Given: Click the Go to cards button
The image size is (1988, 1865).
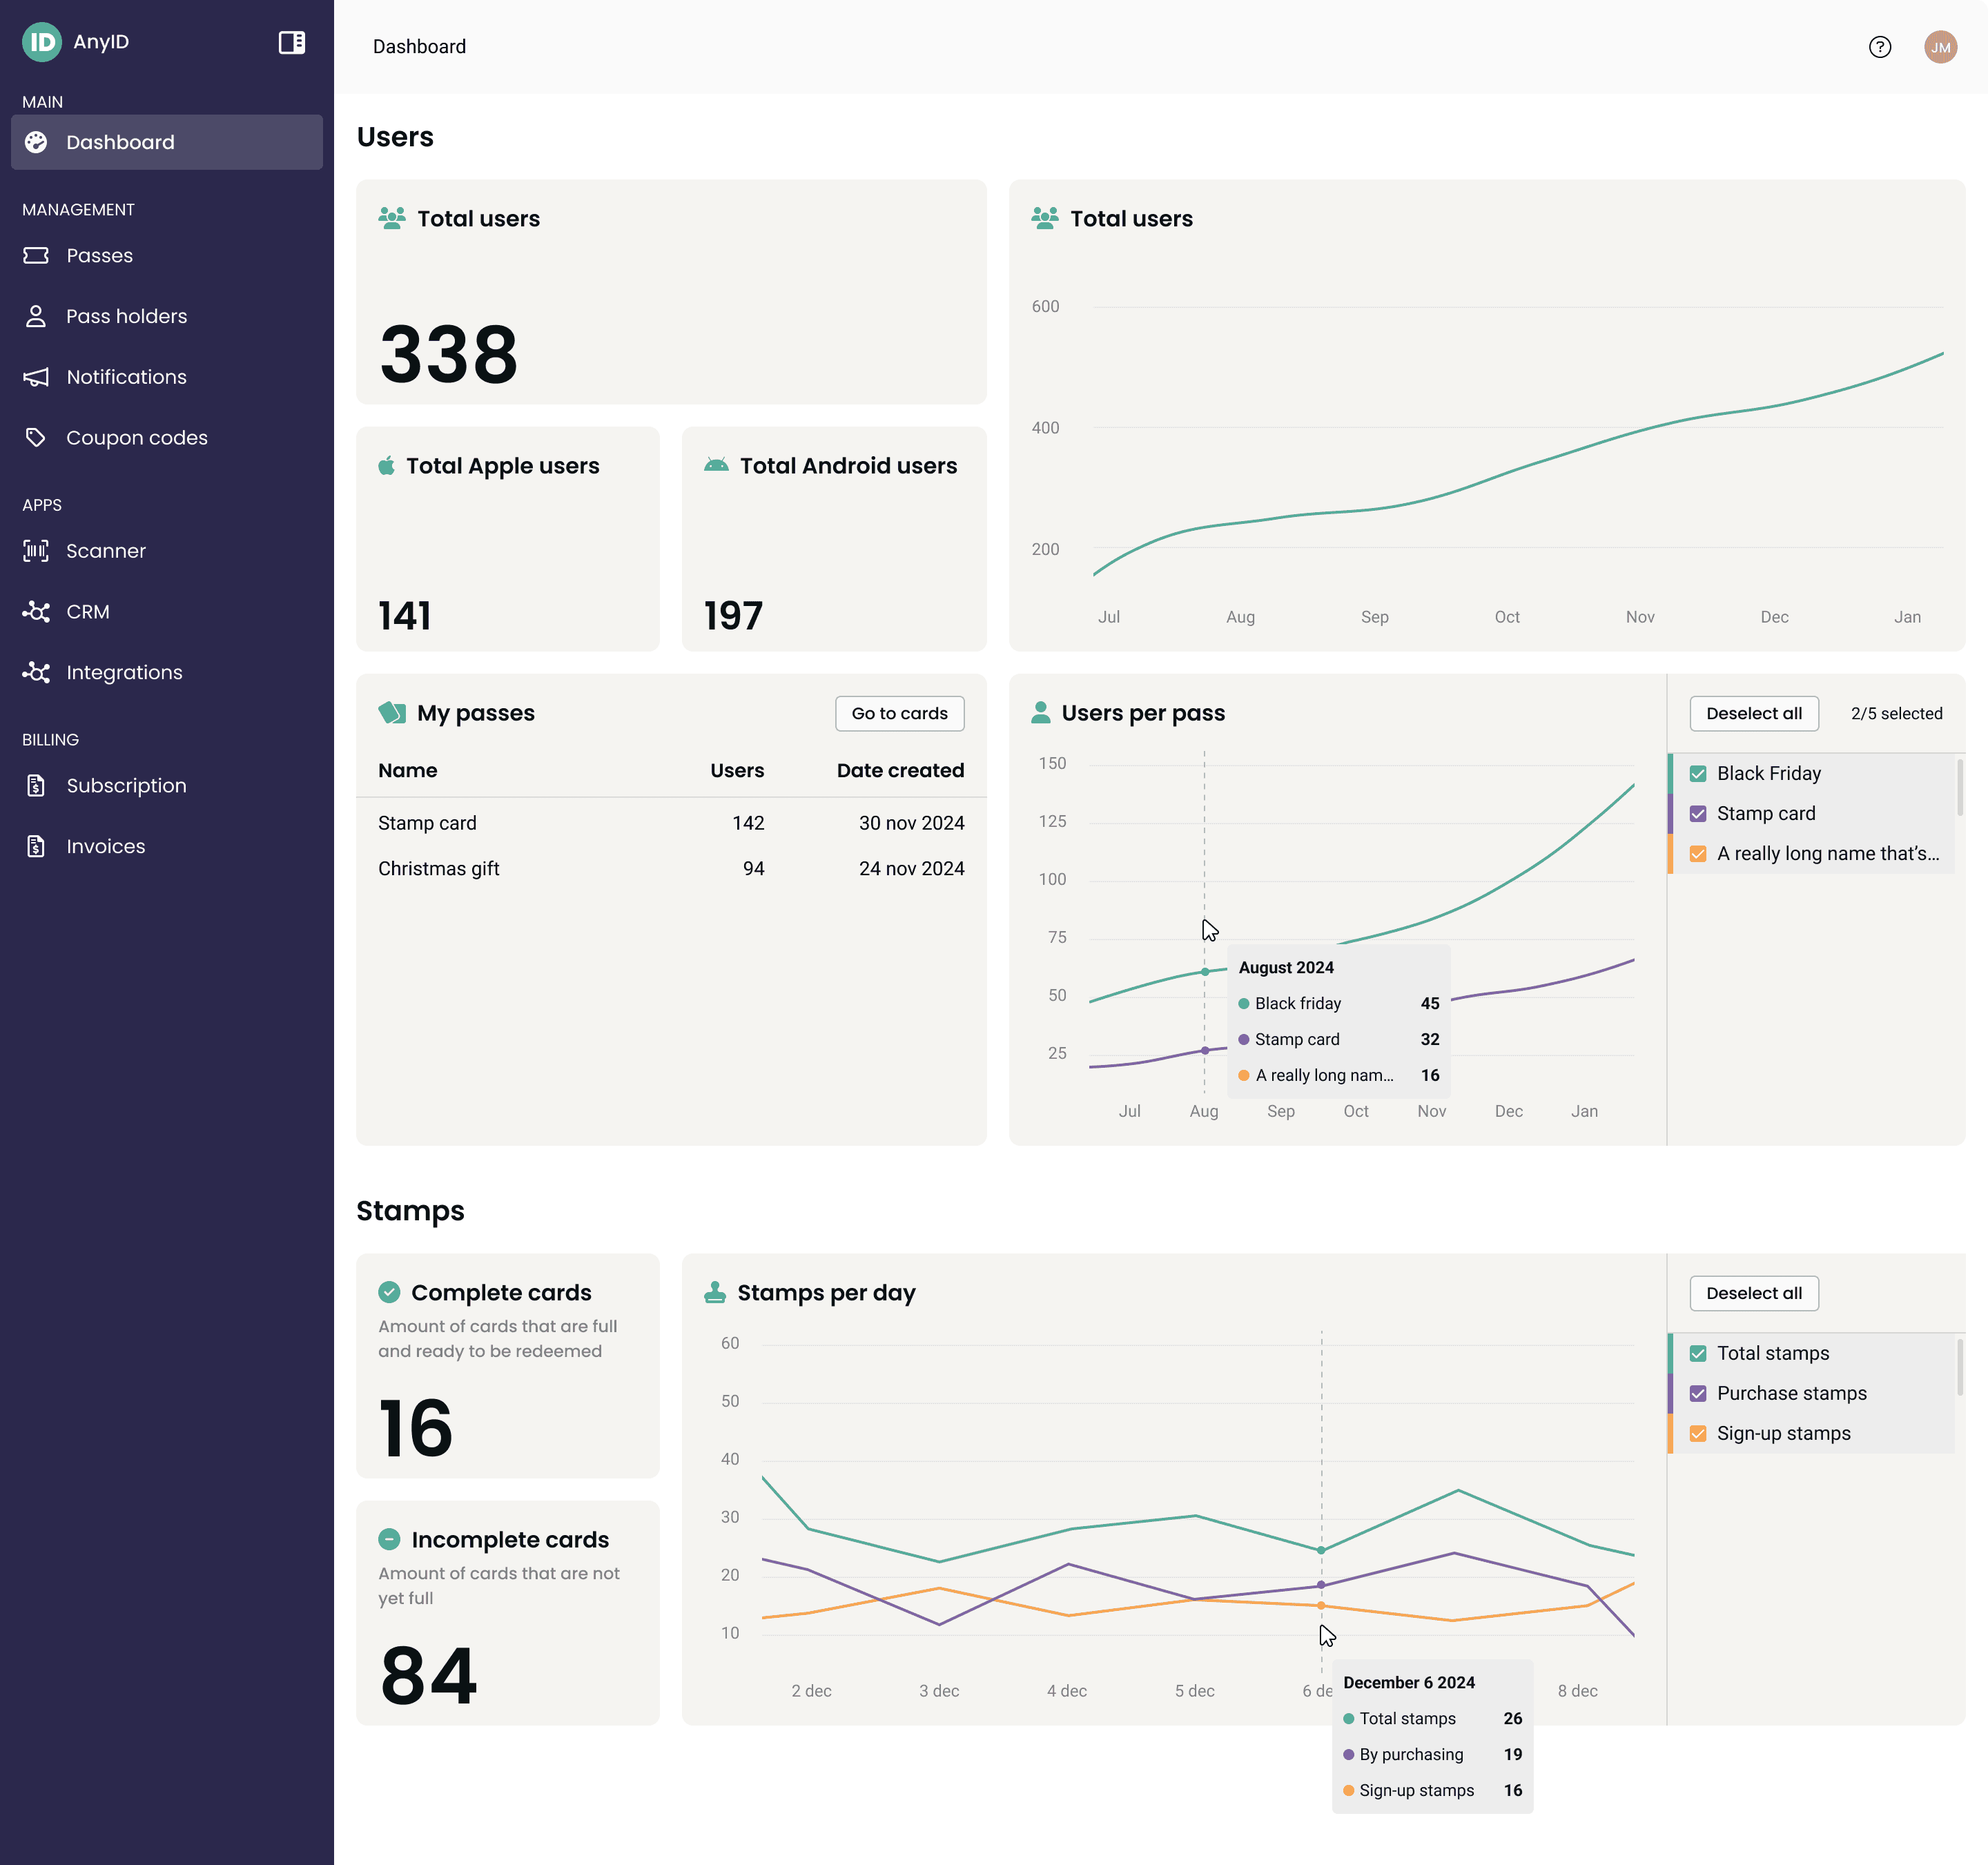Looking at the screenshot, I should (899, 714).
